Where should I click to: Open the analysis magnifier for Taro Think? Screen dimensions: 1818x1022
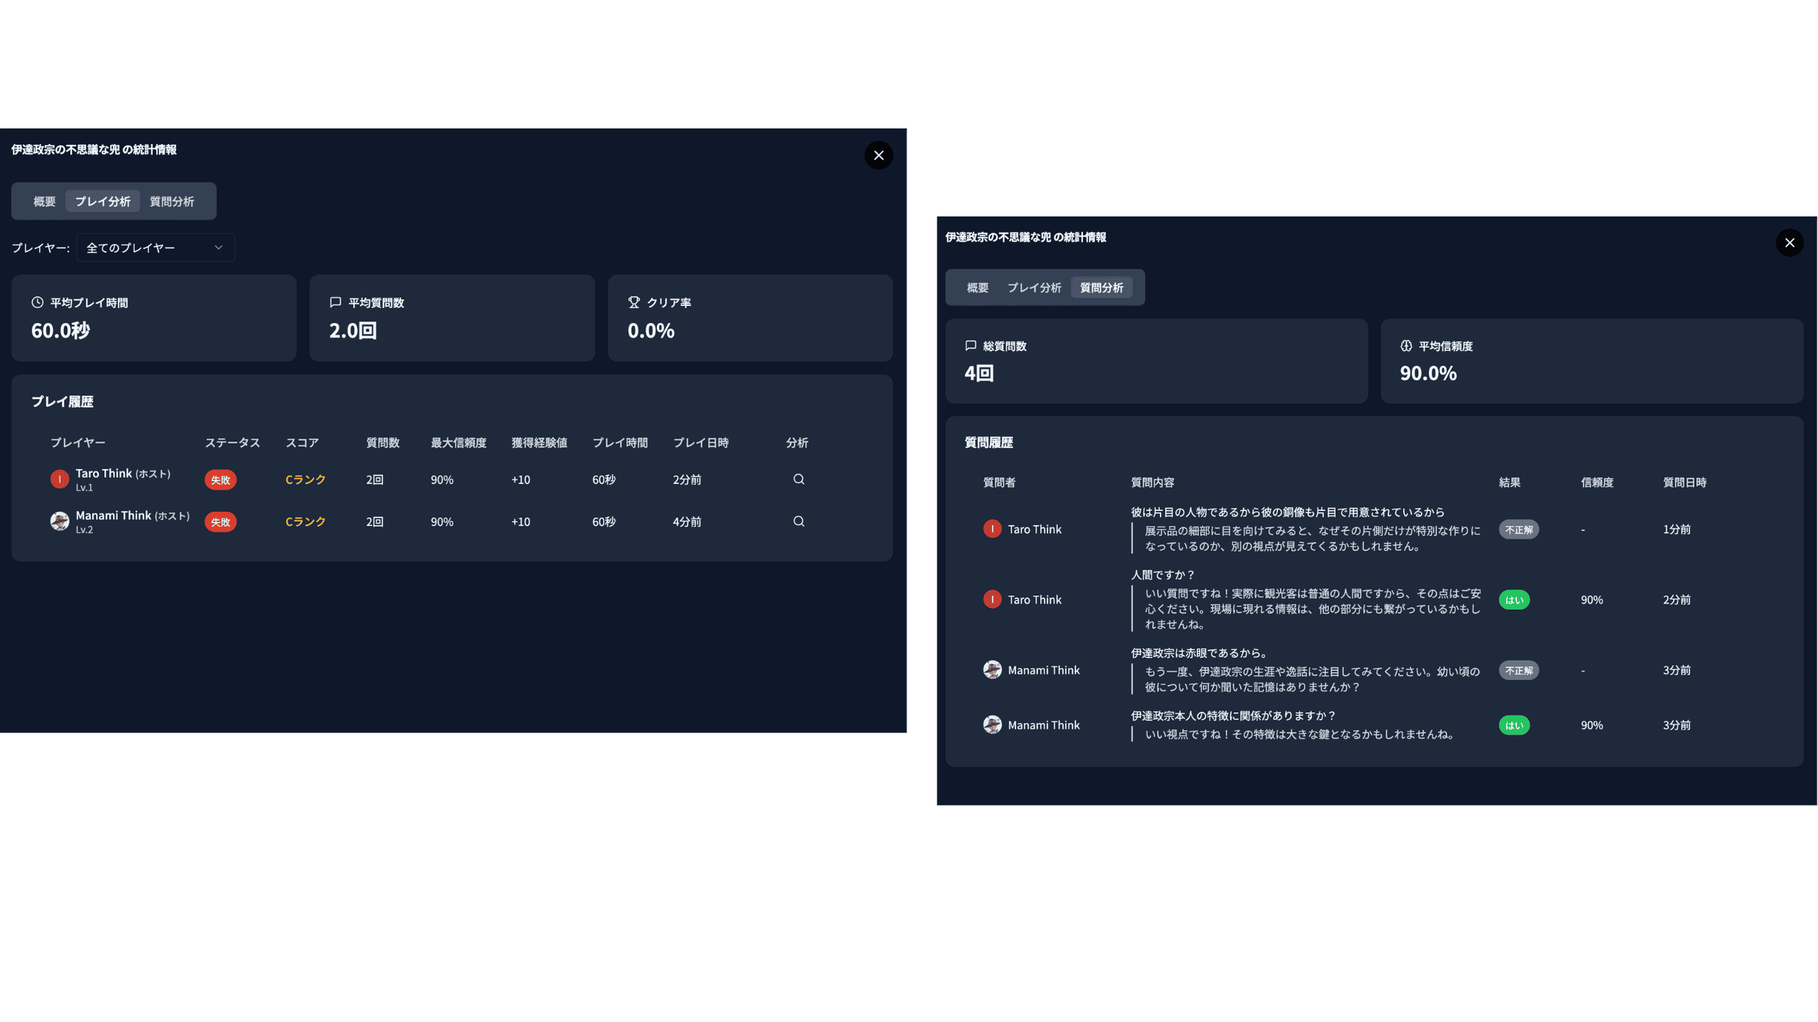[x=798, y=479]
